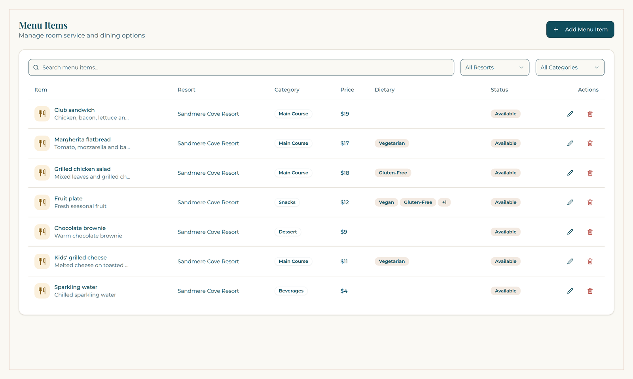Click the Resort column header
The width and height of the screenshot is (633, 379).
pos(186,90)
